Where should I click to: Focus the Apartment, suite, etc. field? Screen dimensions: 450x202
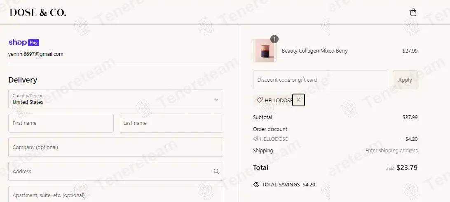point(116,195)
